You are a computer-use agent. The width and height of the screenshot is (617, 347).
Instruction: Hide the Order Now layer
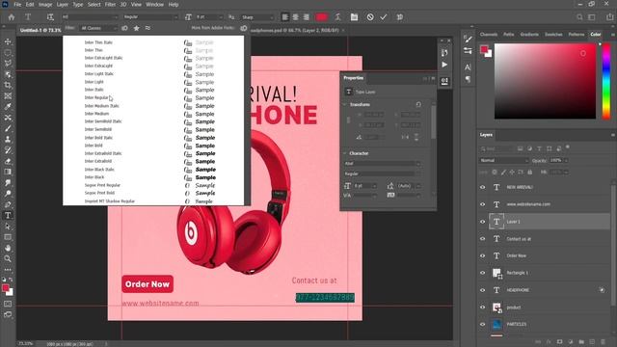483,255
